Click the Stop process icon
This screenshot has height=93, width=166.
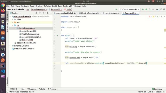click(153, 9)
